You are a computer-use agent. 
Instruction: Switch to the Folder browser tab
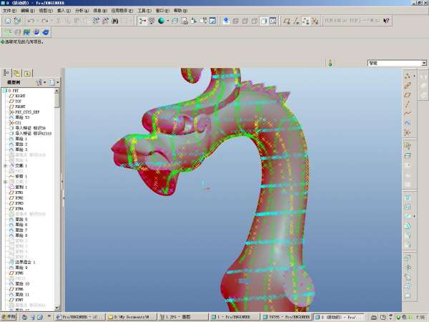pos(16,73)
